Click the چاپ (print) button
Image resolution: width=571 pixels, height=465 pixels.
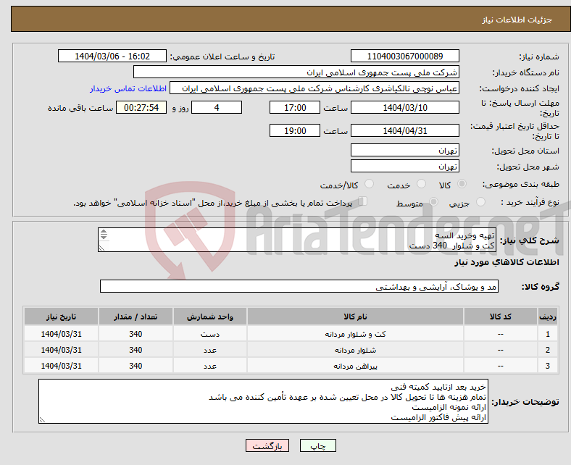point(317,445)
